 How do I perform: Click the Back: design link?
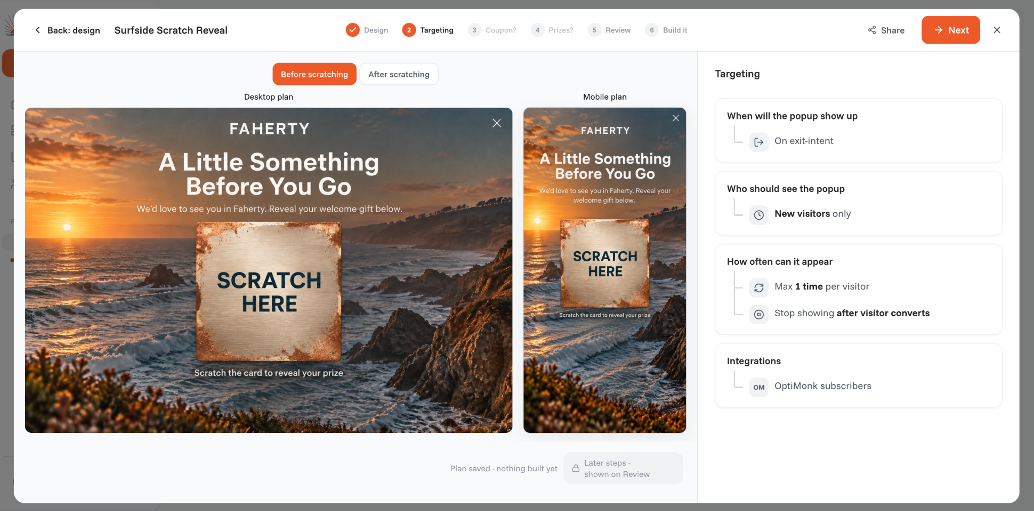[67, 30]
